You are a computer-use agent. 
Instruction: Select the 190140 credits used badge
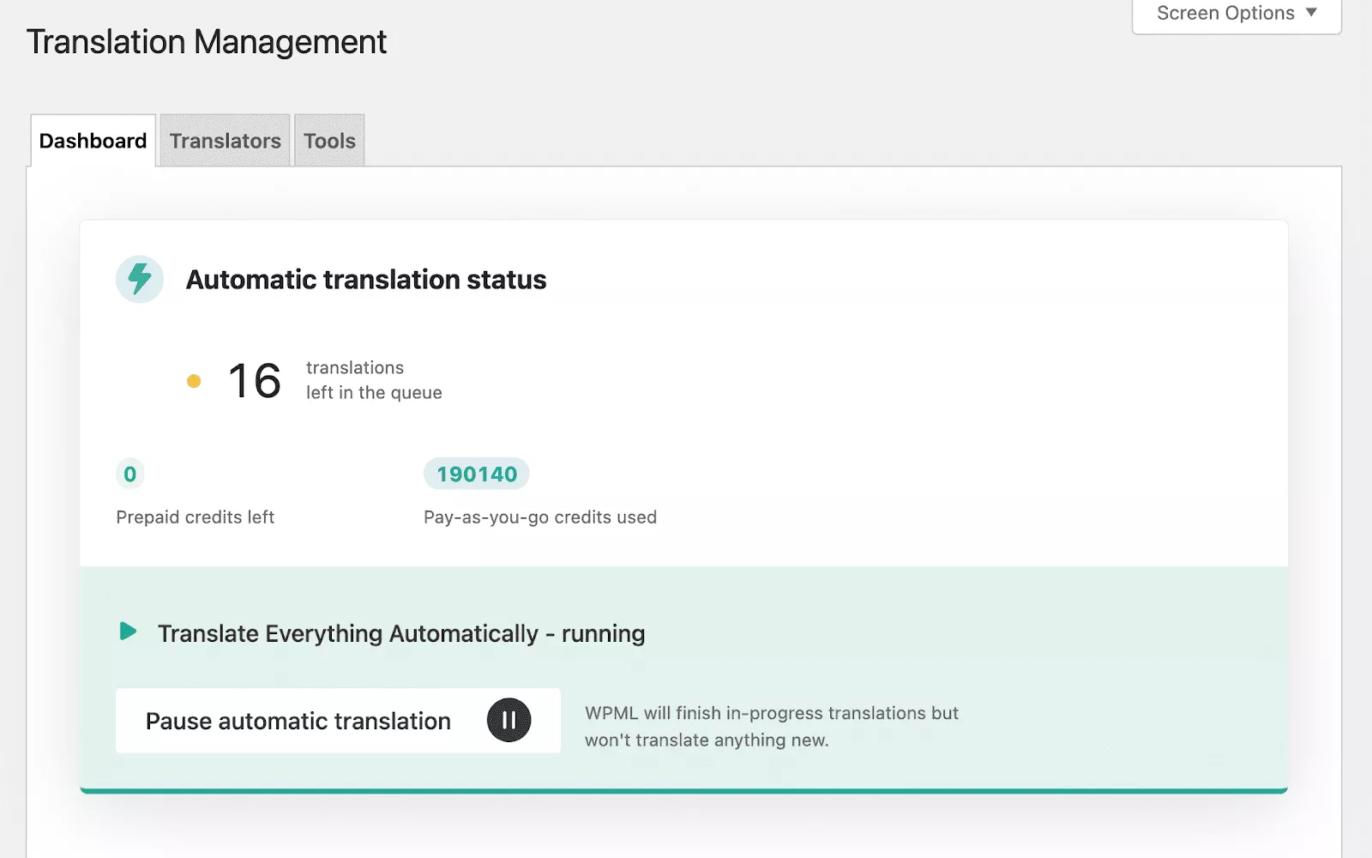point(477,474)
